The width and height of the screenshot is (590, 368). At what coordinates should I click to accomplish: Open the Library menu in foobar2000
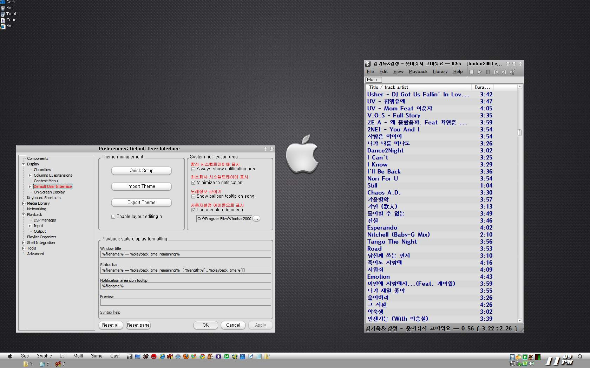(440, 71)
